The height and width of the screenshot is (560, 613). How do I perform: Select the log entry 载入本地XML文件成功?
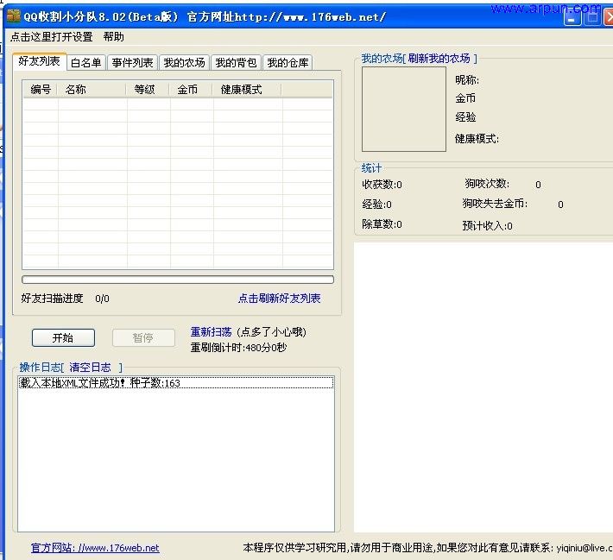[176, 382]
